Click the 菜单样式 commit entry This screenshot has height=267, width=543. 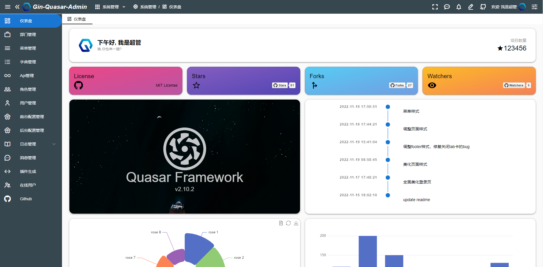[411, 111]
